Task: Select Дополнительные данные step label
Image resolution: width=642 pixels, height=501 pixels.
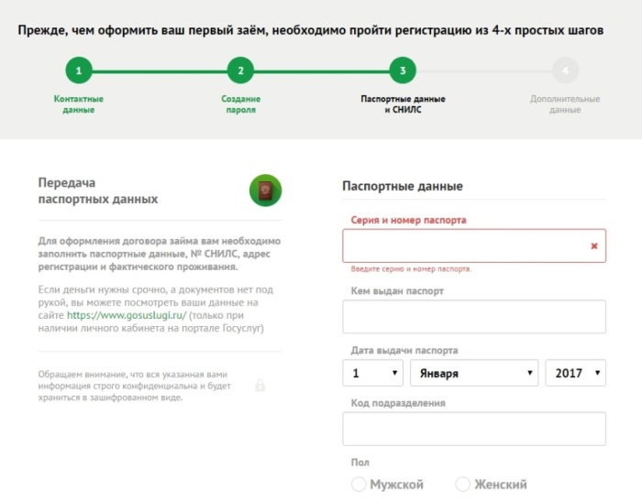Action: tap(565, 104)
